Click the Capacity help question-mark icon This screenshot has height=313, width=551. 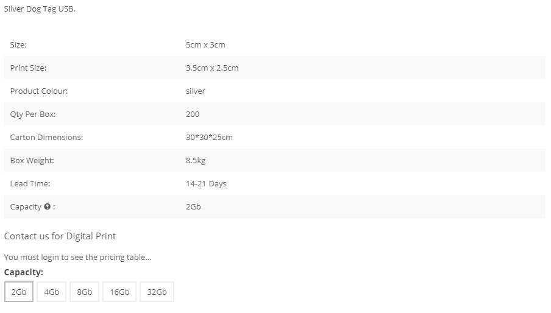[47, 206]
